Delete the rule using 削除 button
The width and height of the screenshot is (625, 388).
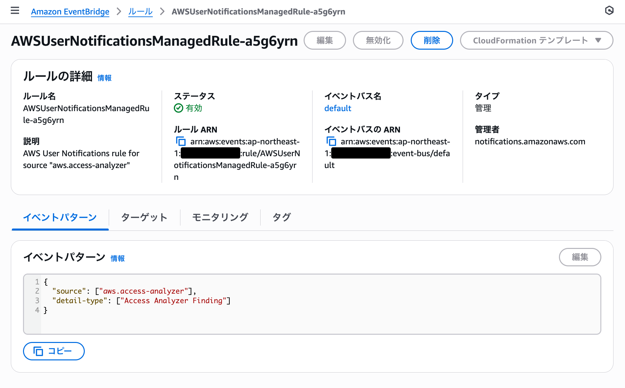click(x=431, y=40)
